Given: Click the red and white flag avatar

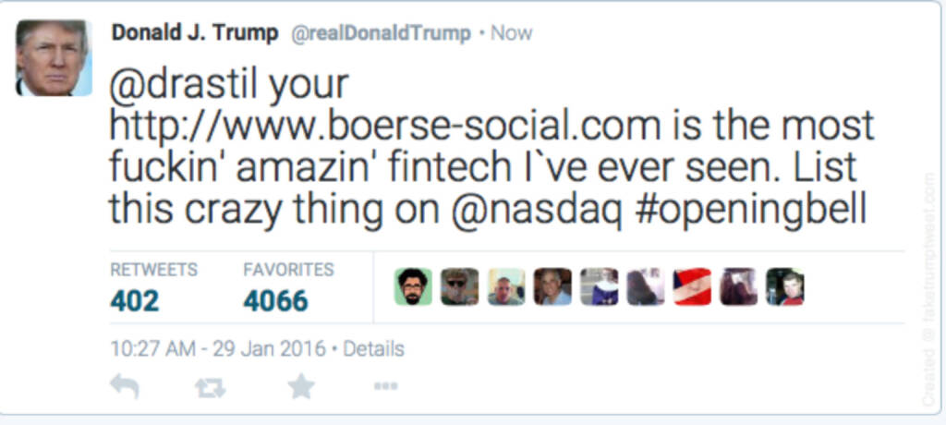Looking at the screenshot, I should coord(692,287).
